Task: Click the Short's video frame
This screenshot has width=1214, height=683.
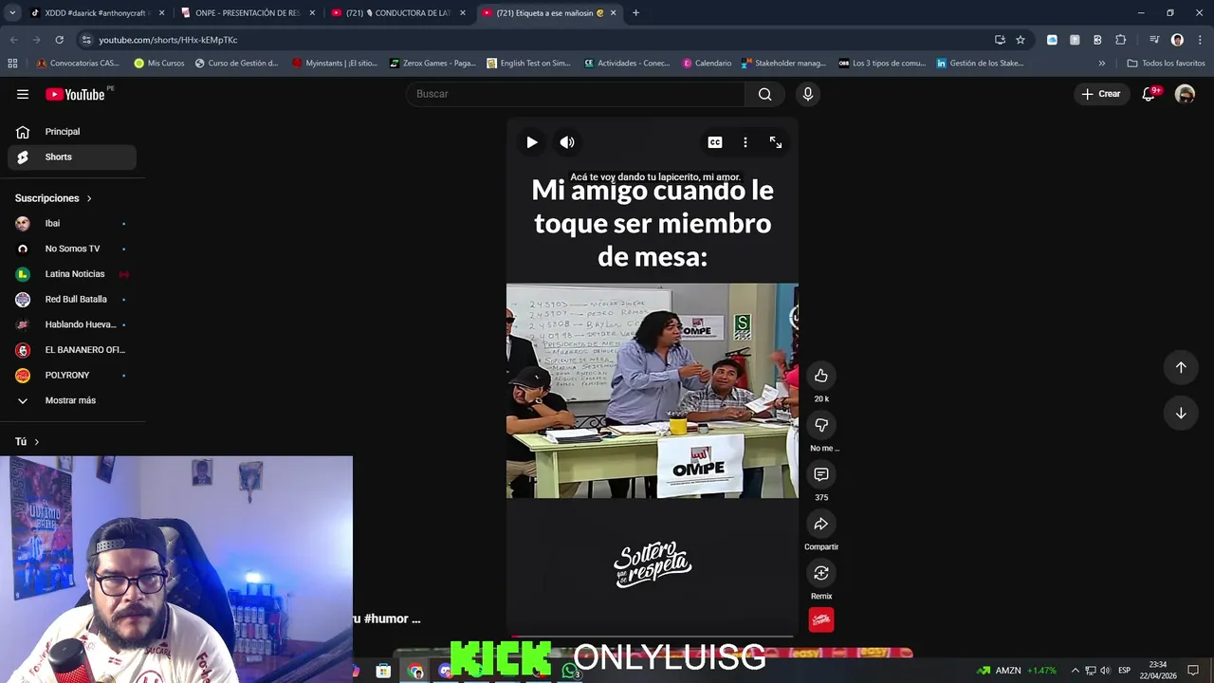Action: click(x=653, y=390)
